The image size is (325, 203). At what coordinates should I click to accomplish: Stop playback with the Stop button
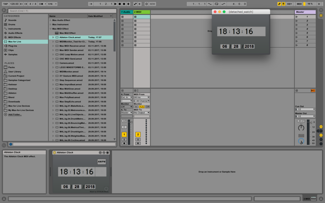click(120, 4)
